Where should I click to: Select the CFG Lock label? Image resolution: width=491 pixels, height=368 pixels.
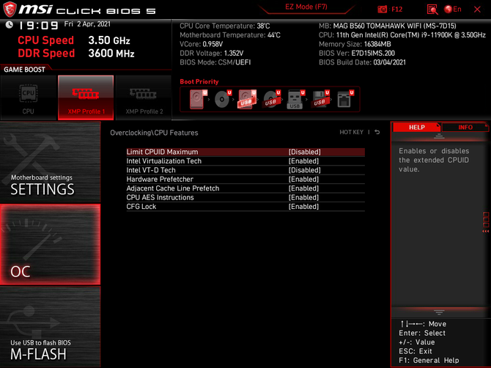(x=141, y=207)
